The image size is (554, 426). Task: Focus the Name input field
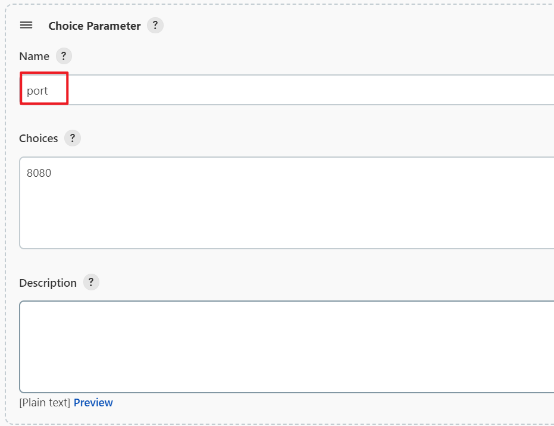[x=287, y=90]
